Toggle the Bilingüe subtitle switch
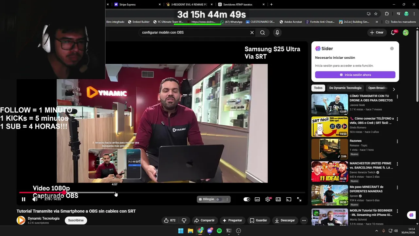 [x=218, y=199]
